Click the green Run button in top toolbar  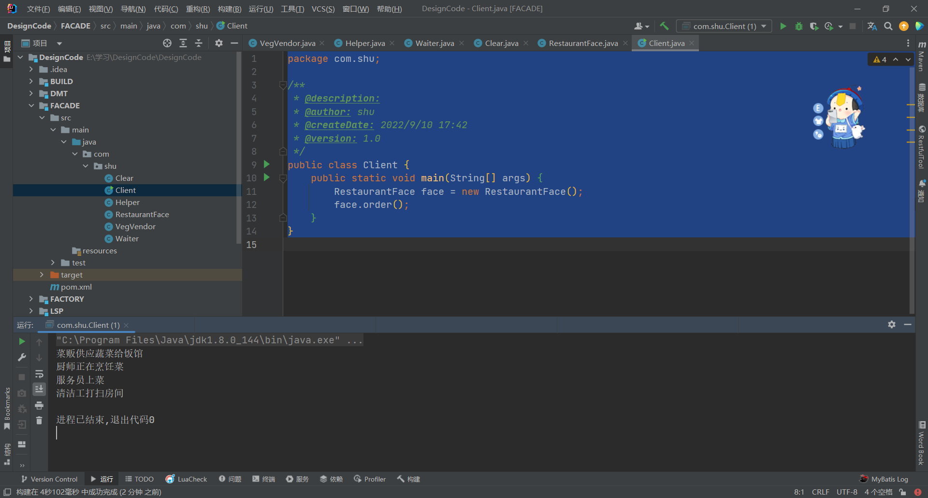coord(783,26)
